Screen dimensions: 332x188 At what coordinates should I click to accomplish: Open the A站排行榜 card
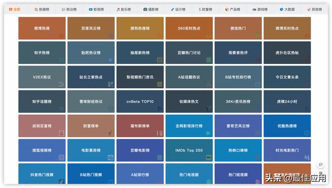pyautogui.click(x=140, y=174)
